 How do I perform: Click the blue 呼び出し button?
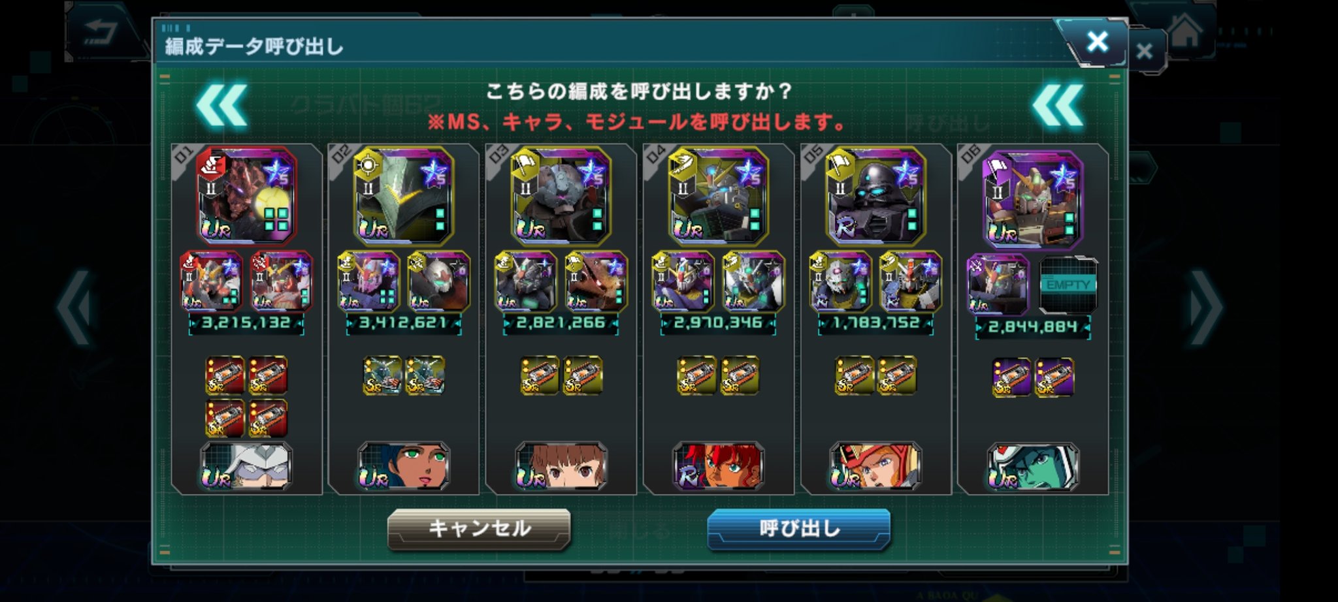(798, 528)
